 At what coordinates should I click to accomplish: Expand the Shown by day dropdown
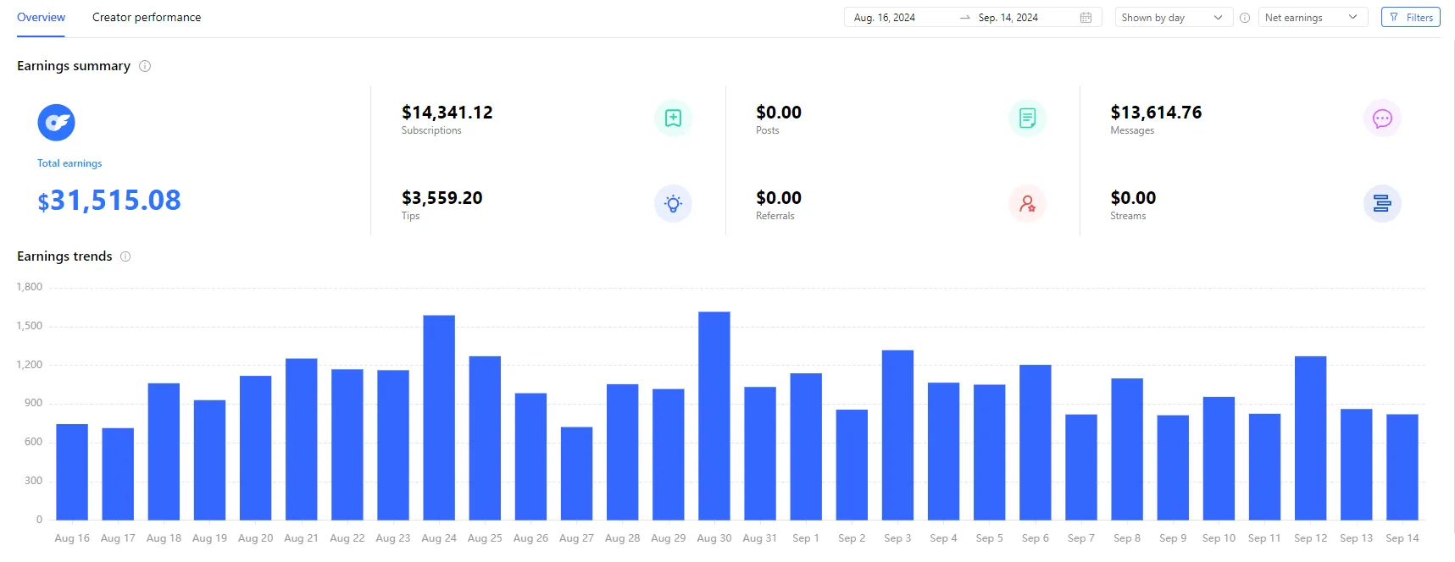pos(1171,18)
